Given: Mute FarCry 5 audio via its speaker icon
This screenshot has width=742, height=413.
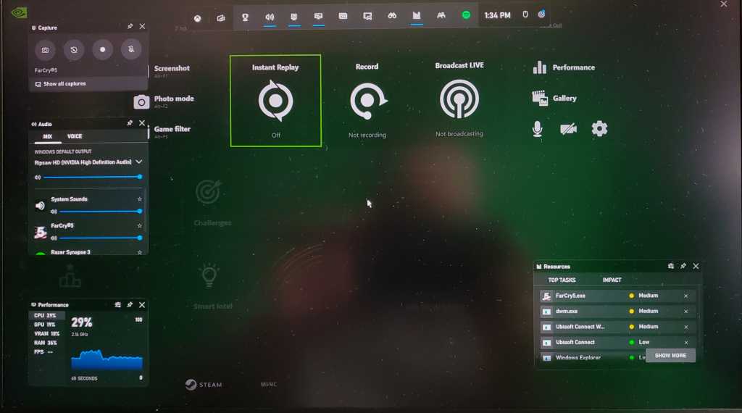Looking at the screenshot, I should 54,238.
